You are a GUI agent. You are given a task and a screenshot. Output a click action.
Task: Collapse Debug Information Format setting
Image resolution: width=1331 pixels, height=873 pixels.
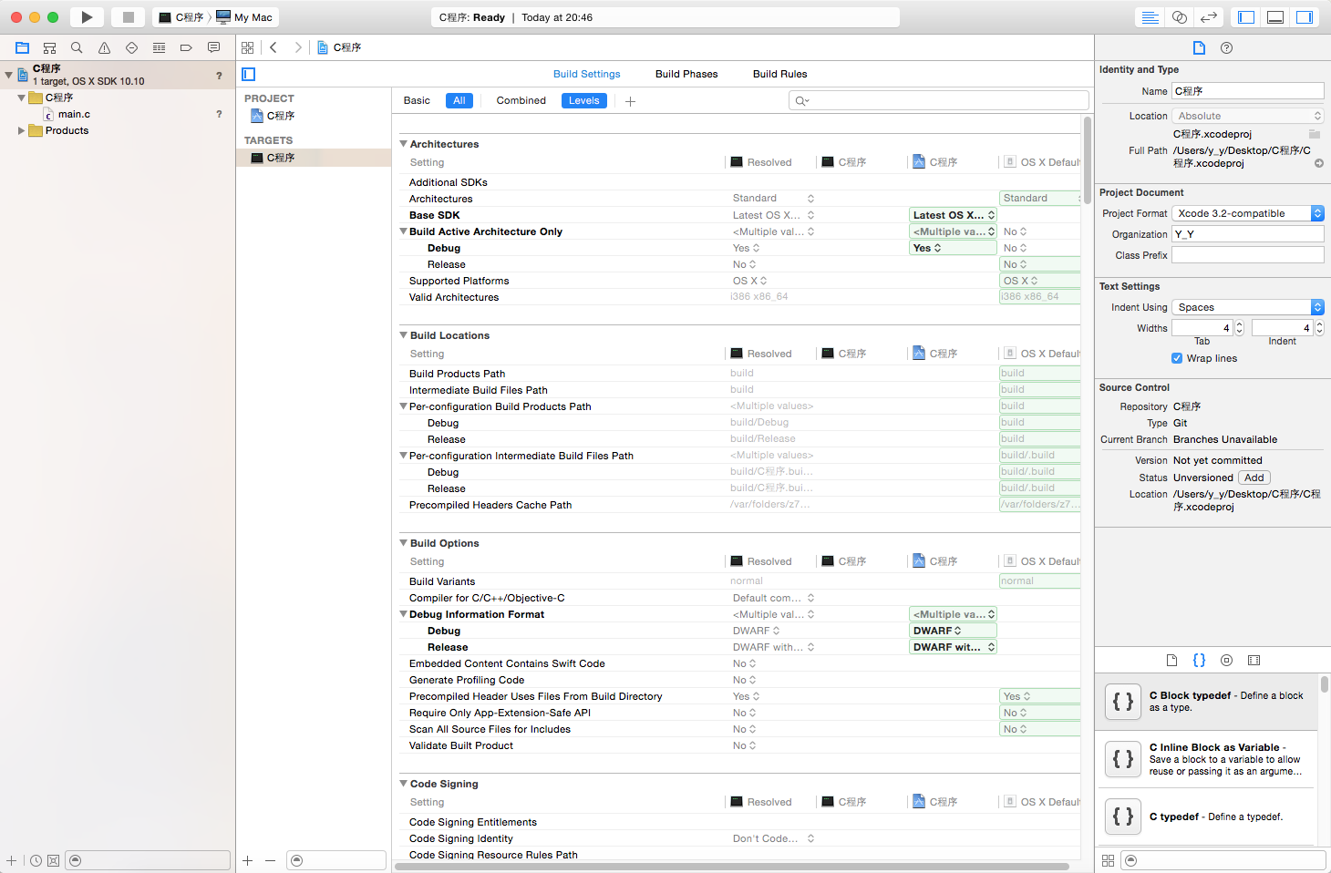click(403, 614)
